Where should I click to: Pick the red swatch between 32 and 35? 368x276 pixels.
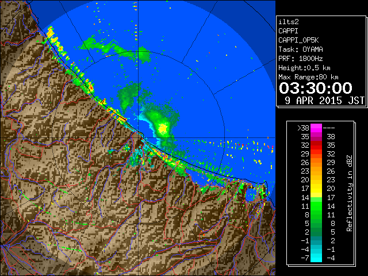(316, 145)
